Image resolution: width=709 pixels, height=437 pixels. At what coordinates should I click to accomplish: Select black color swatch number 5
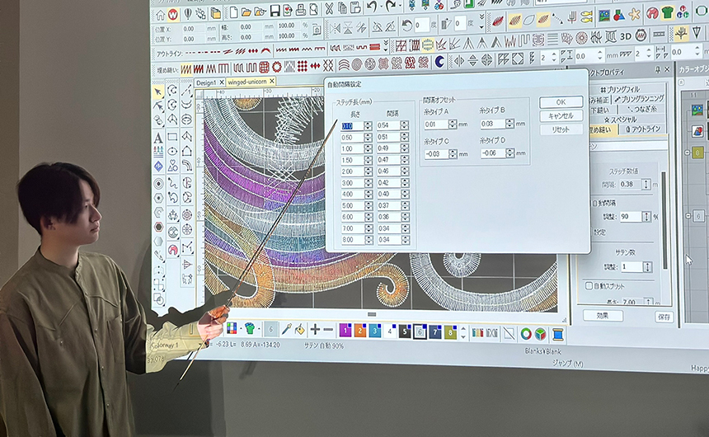tap(405, 332)
